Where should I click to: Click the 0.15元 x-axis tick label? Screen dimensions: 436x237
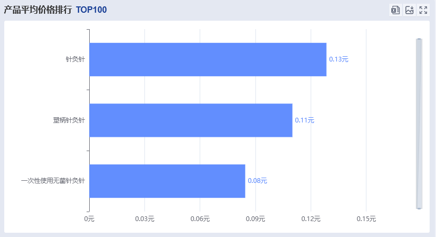(x=366, y=218)
